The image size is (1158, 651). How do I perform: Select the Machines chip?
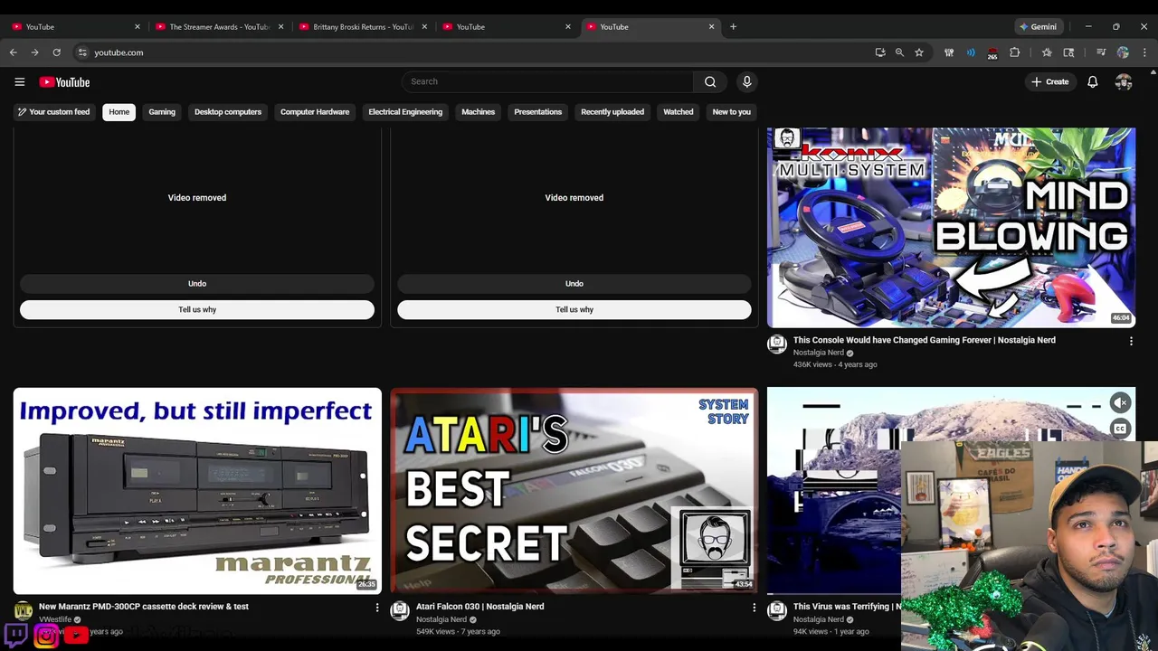(478, 112)
